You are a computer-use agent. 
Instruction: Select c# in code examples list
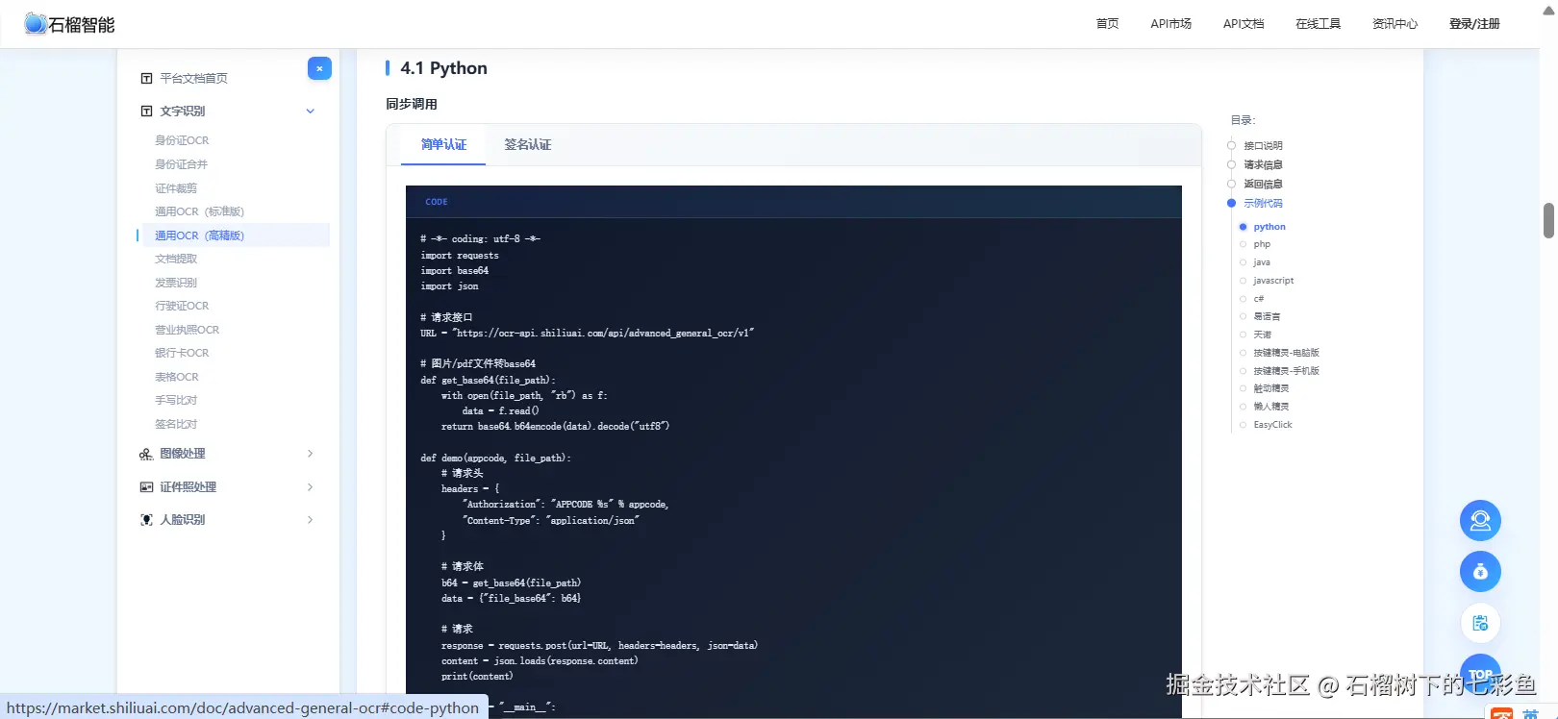click(x=1258, y=299)
